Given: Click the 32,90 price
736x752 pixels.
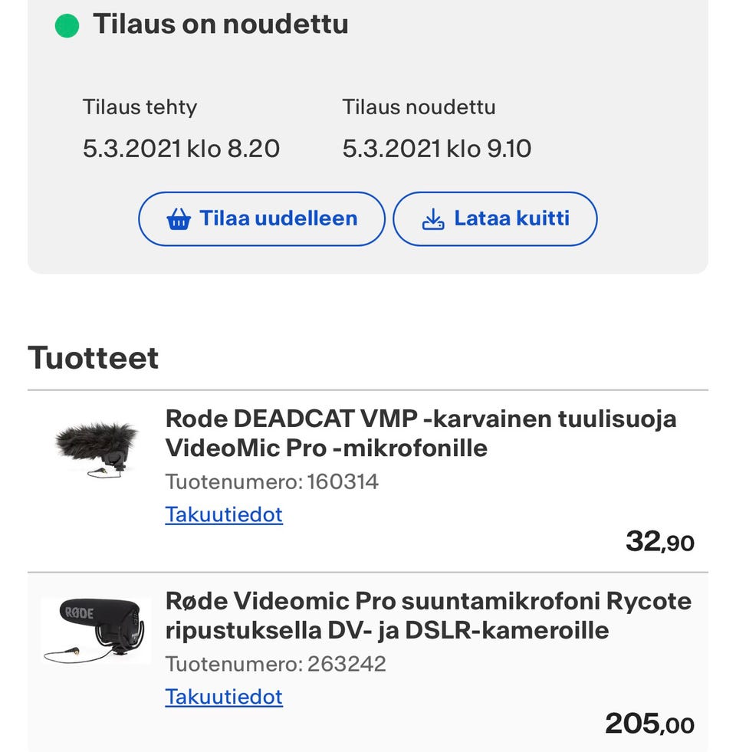Looking at the screenshot, I should (659, 542).
